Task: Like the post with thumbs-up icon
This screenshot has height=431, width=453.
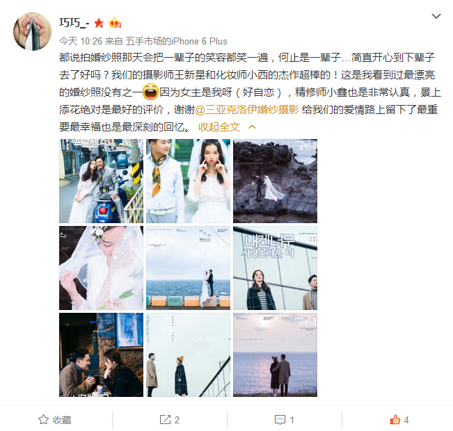Action: pos(395,419)
